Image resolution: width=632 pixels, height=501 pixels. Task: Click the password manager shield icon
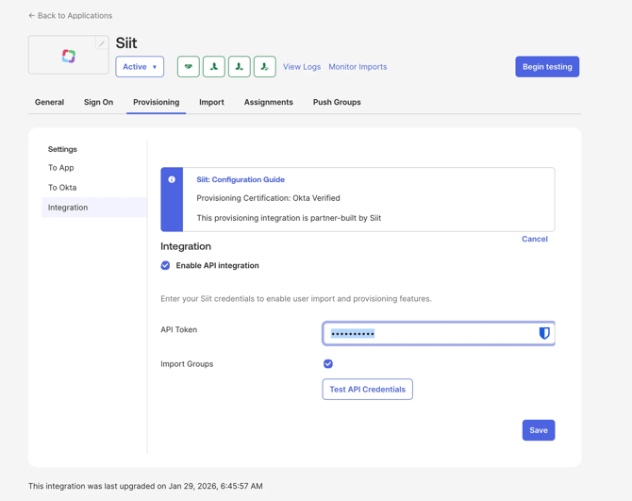click(544, 333)
